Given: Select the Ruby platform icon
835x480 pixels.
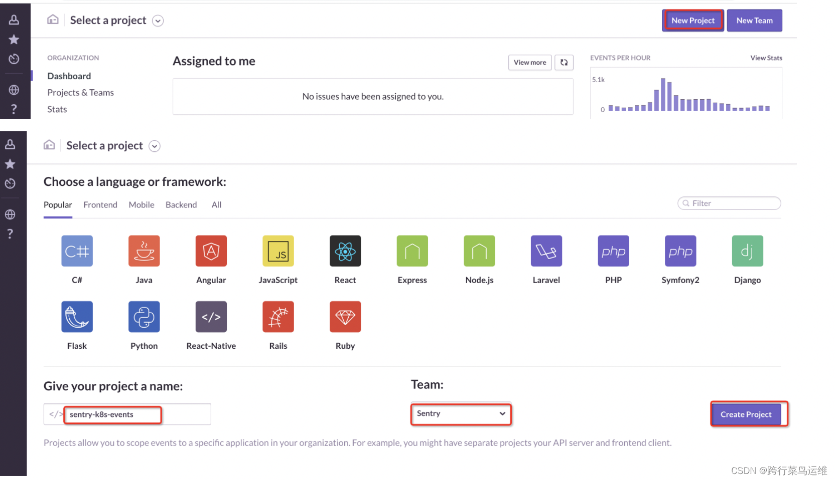Looking at the screenshot, I should [x=345, y=317].
